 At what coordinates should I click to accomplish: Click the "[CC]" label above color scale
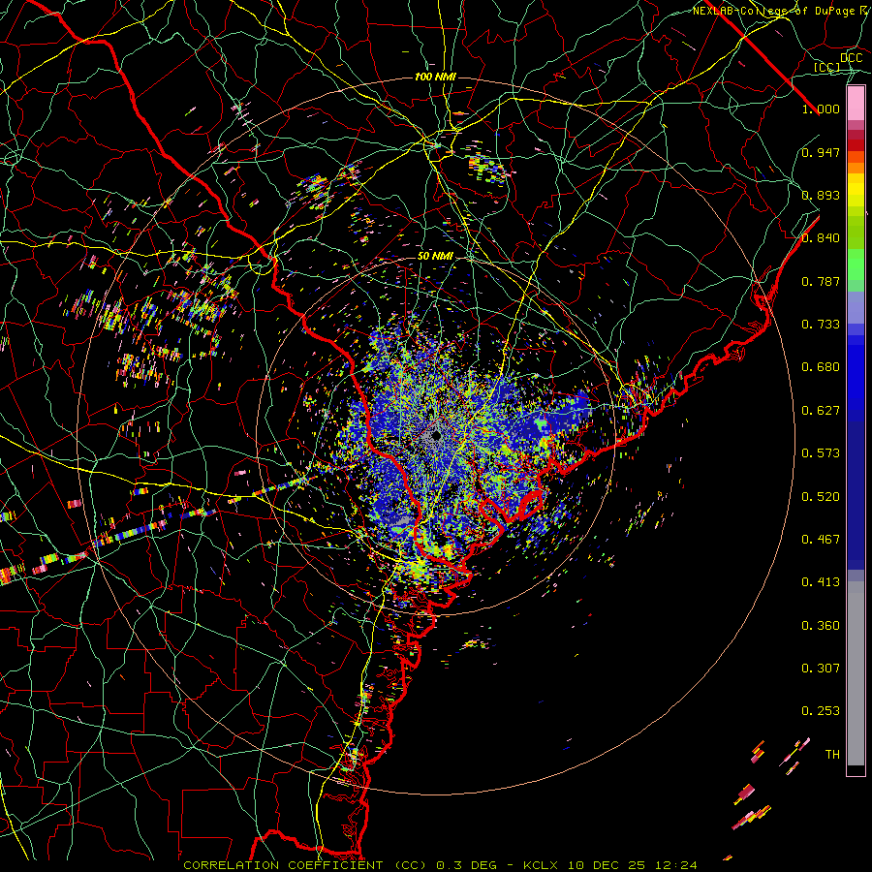827,67
